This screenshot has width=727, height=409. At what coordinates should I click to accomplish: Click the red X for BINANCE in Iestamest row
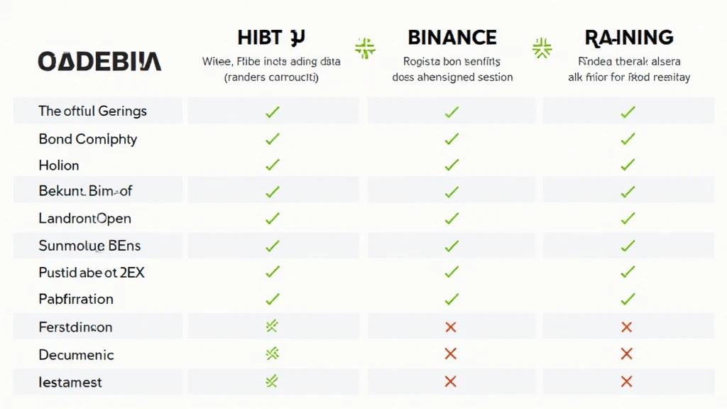(x=450, y=381)
